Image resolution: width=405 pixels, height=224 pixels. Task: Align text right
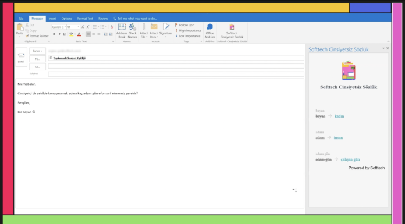(x=99, y=34)
